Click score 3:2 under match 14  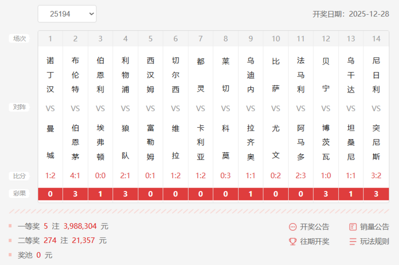tap(376, 176)
